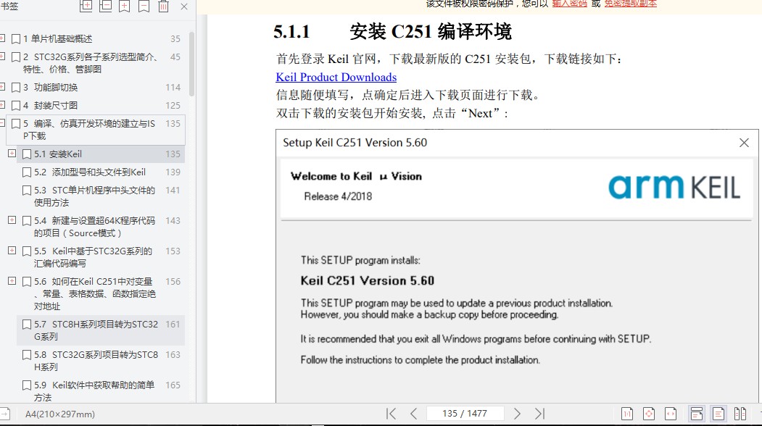The width and height of the screenshot is (762, 426).
Task: Close the Setup Keil C251 dialog image
Action: tap(744, 142)
